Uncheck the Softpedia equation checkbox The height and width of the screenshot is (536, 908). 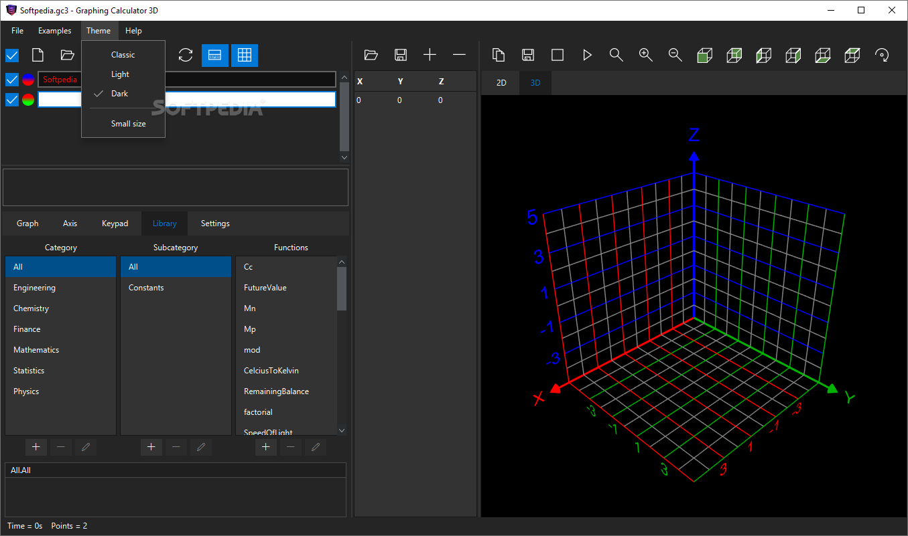click(x=12, y=80)
